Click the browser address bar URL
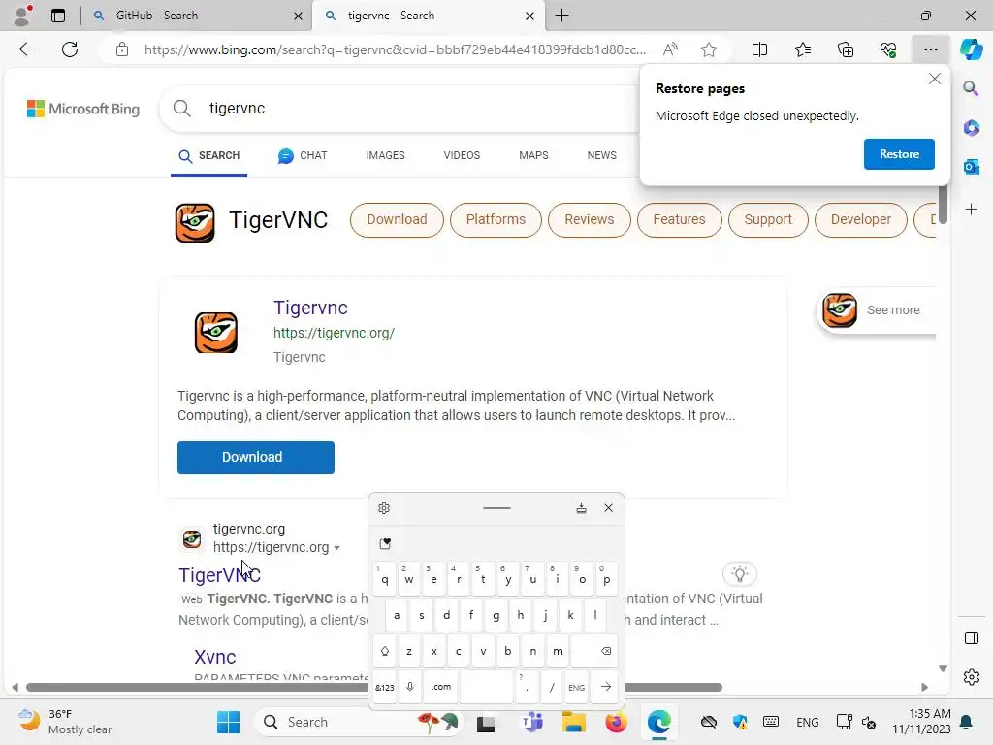Screen dimensions: 993x745 (x=395, y=49)
